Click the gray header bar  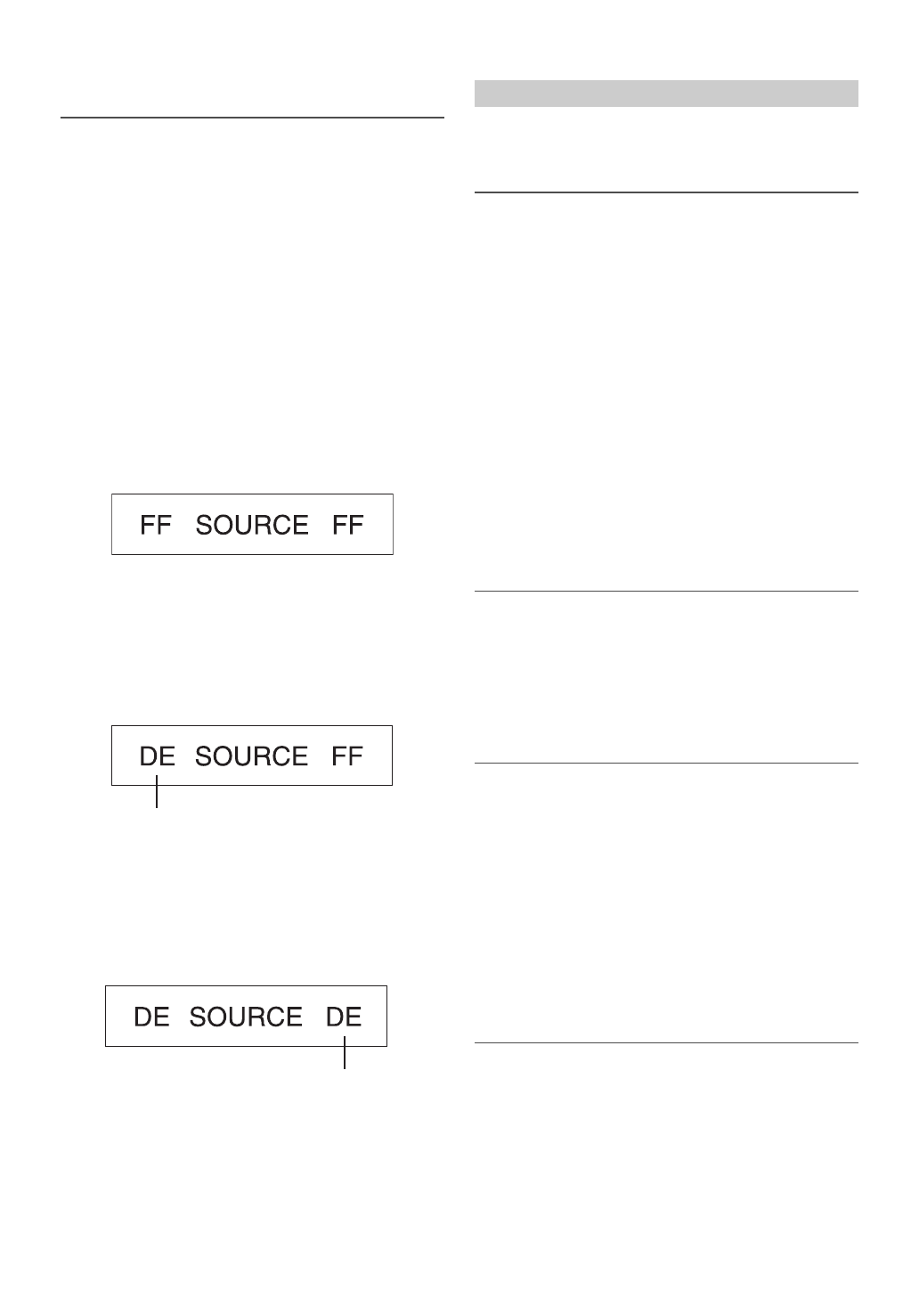(x=666, y=94)
